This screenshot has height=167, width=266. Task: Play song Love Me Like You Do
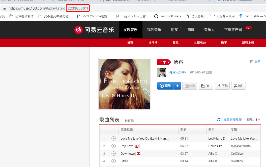click(x=113, y=138)
